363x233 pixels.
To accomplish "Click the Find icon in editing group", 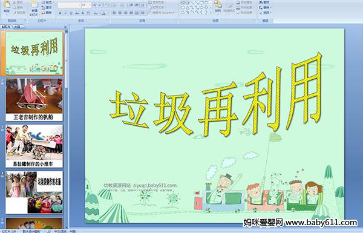I will [x=265, y=2].
